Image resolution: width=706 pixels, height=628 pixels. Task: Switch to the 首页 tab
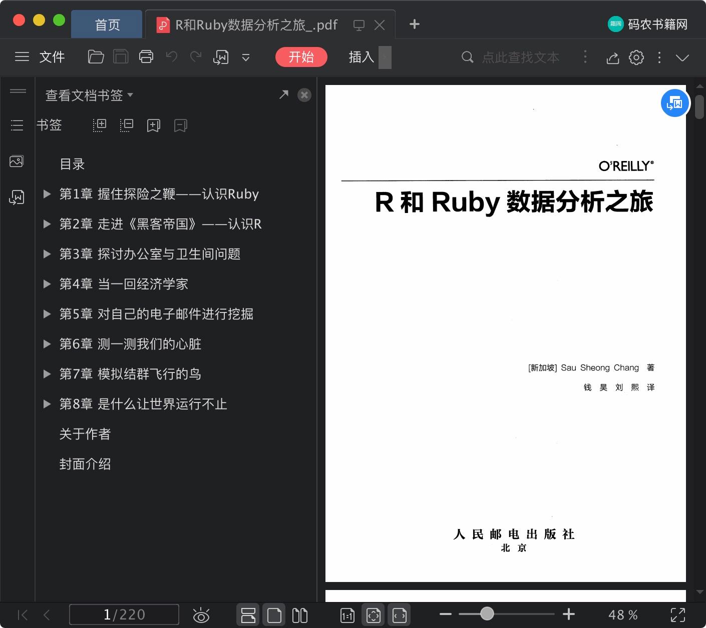[x=107, y=24]
